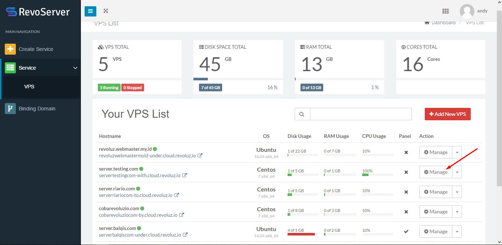Click the RAM Usage column header
Viewport: 502px width, 245px height.
(x=337, y=136)
